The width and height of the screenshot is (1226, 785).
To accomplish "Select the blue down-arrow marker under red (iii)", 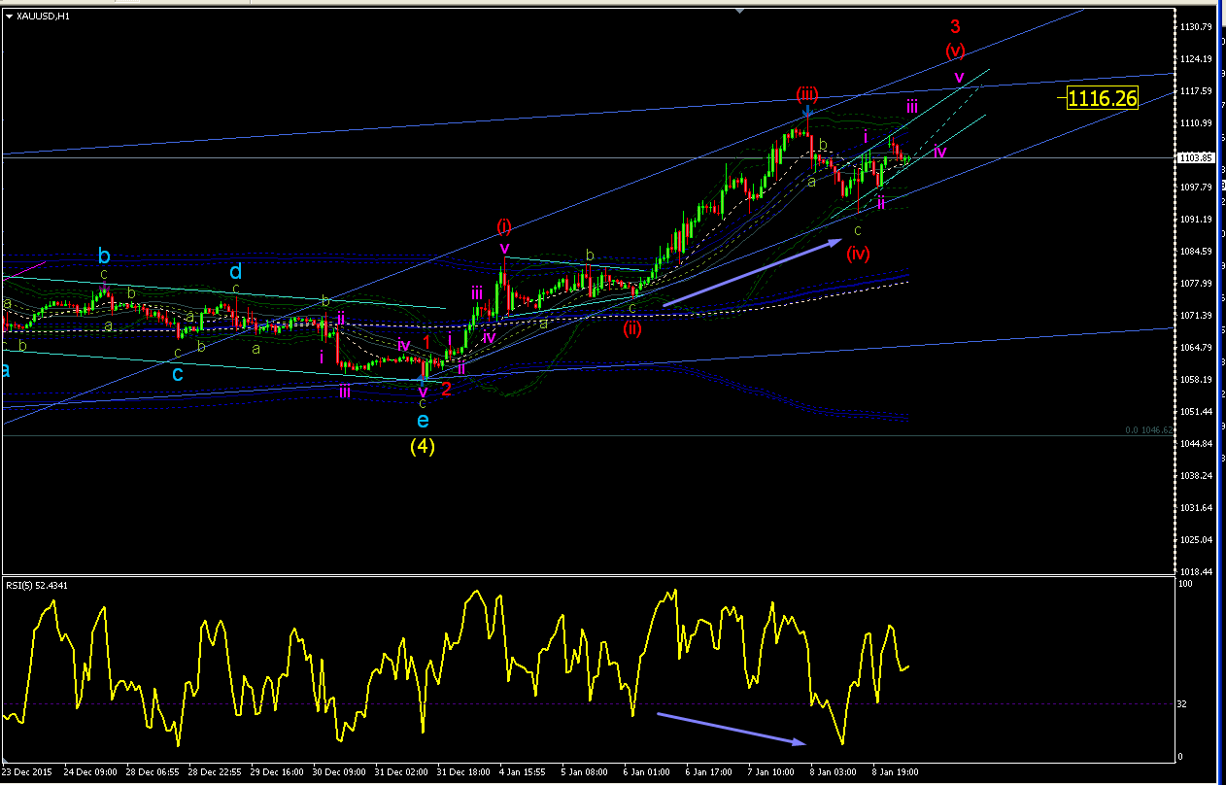I will 807,112.
